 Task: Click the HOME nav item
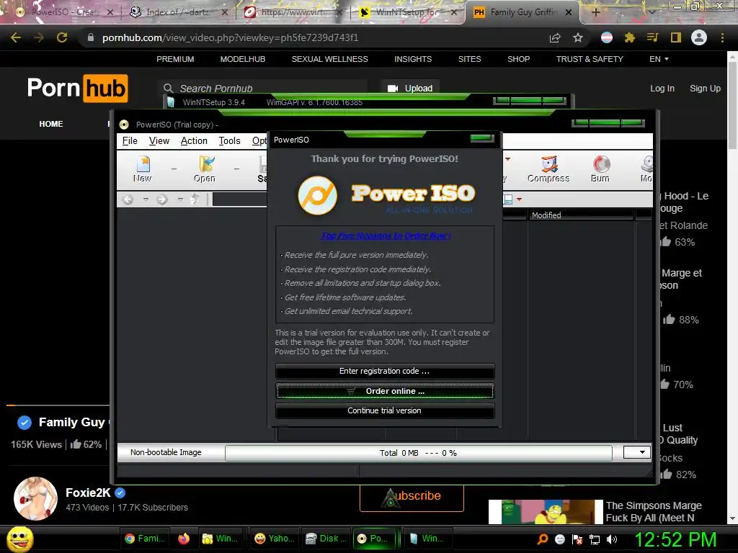coord(51,124)
